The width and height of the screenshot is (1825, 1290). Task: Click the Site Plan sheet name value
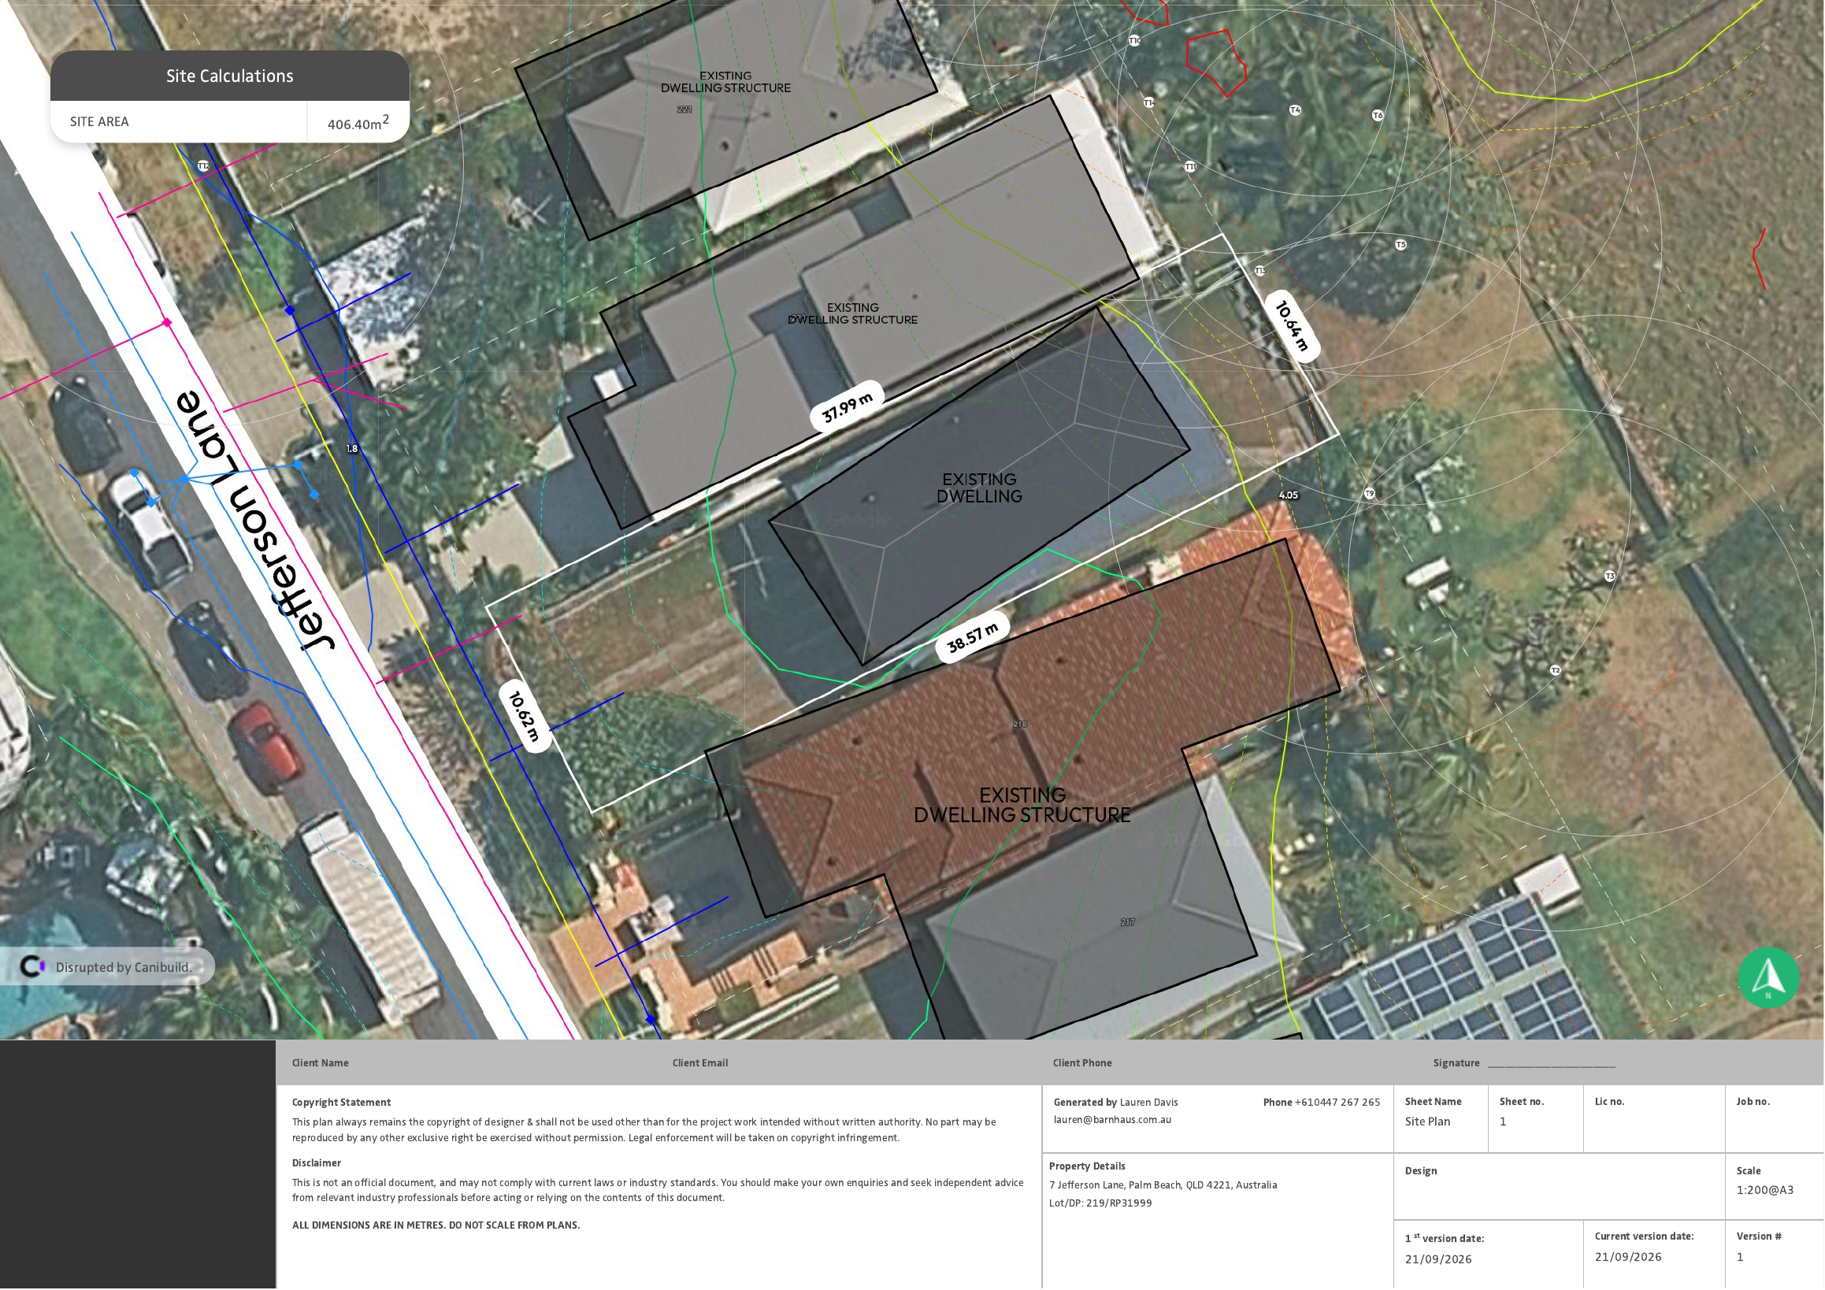tap(1427, 1121)
